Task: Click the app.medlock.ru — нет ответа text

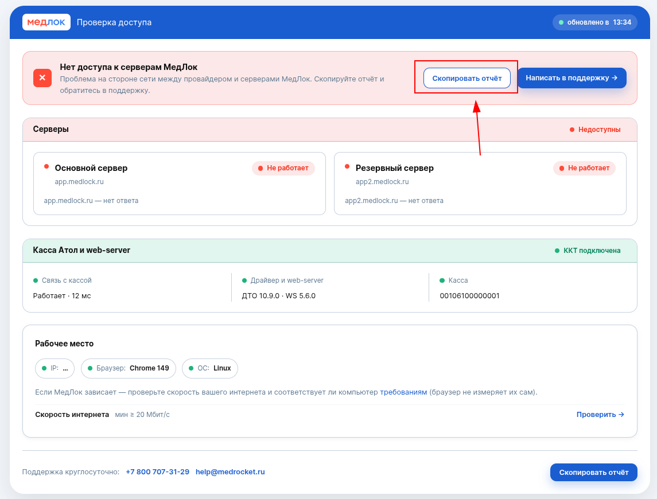Action: (x=91, y=201)
